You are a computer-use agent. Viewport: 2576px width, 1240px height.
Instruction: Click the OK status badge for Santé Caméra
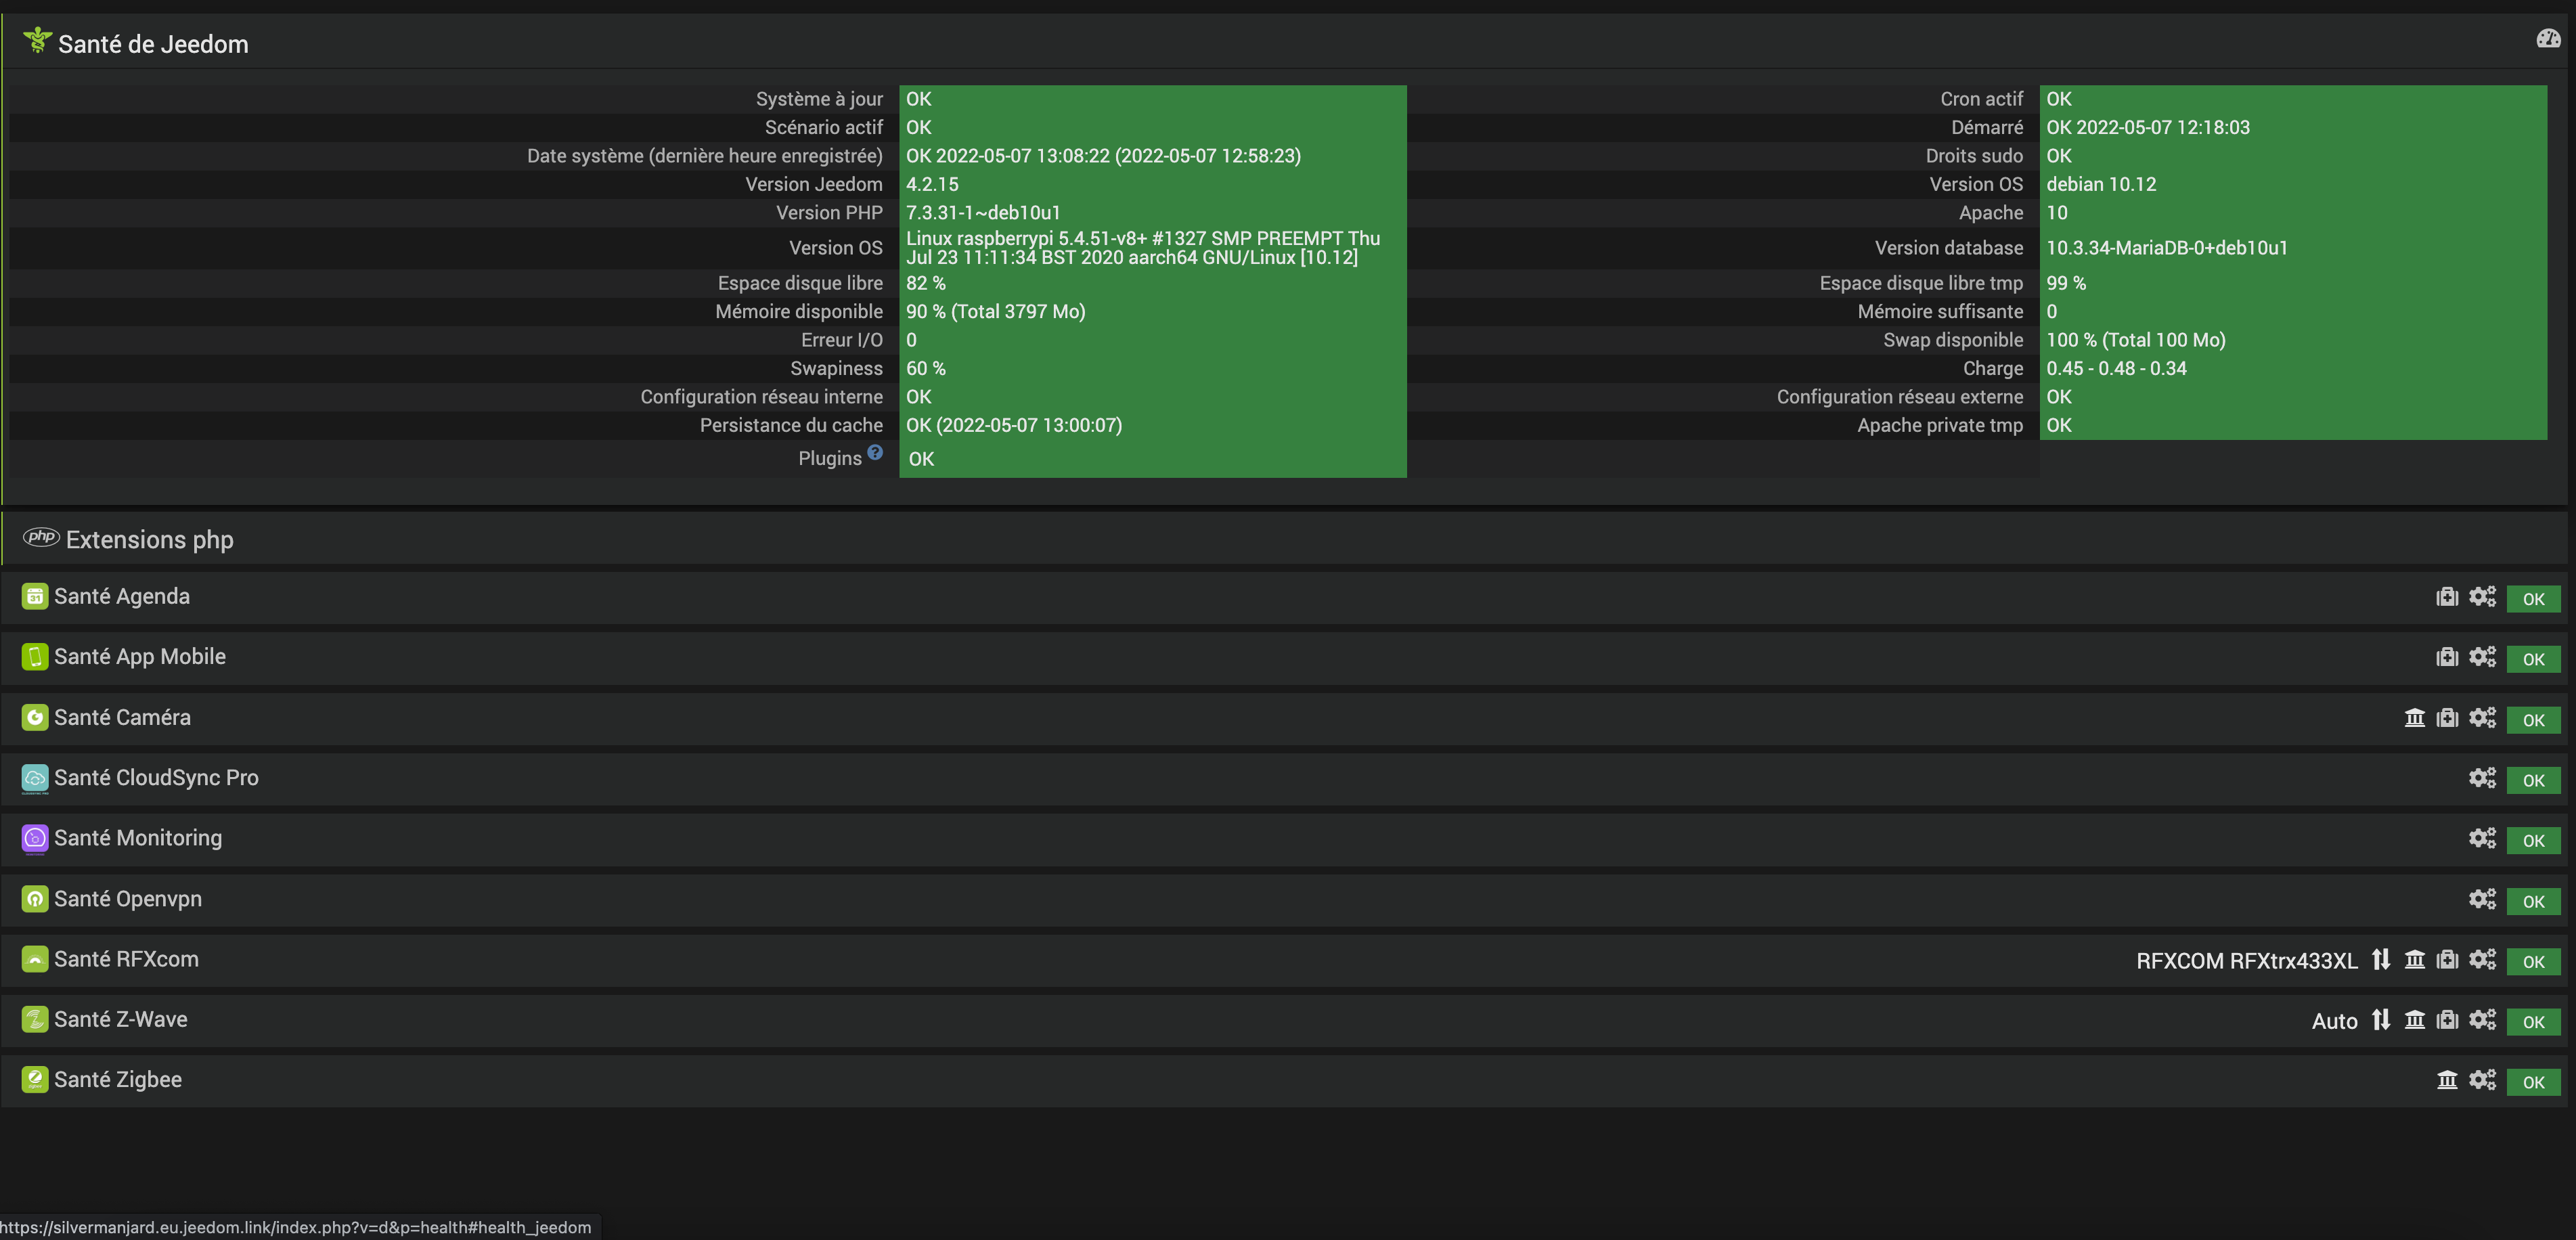(2533, 720)
